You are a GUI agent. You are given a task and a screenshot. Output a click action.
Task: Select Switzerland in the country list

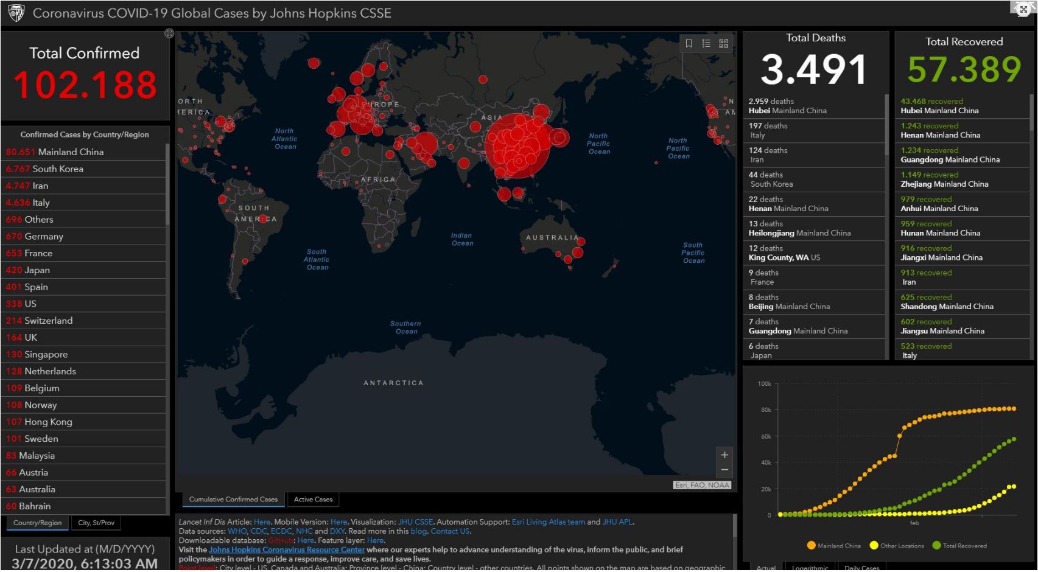(x=84, y=321)
